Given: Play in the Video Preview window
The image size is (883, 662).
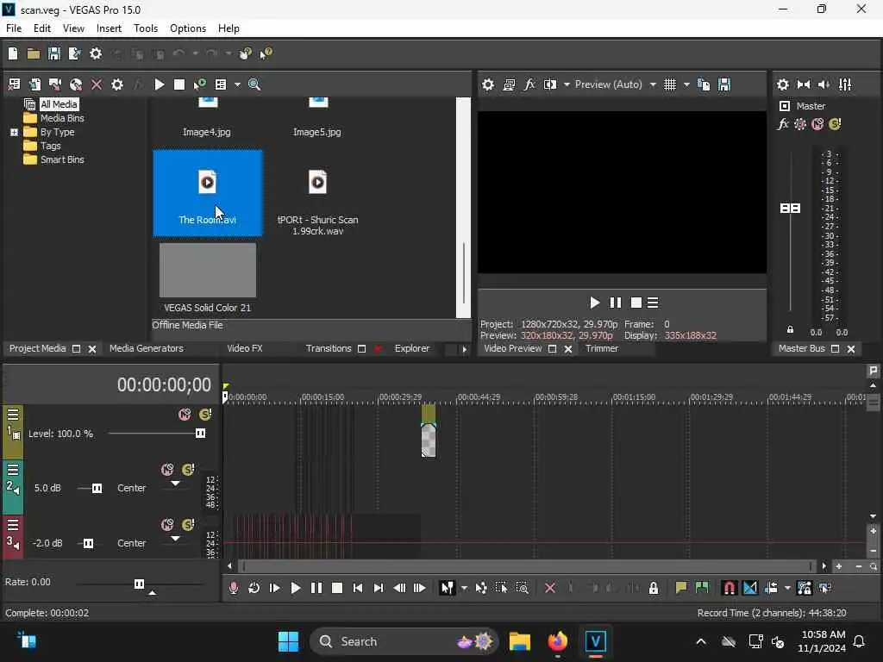Looking at the screenshot, I should click(x=595, y=303).
